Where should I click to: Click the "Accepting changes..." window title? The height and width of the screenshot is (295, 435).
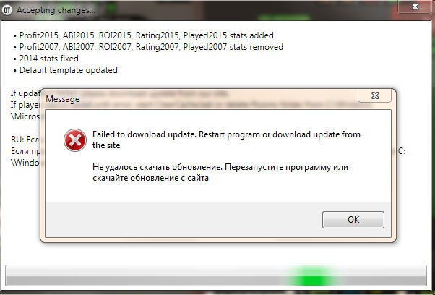56,10
